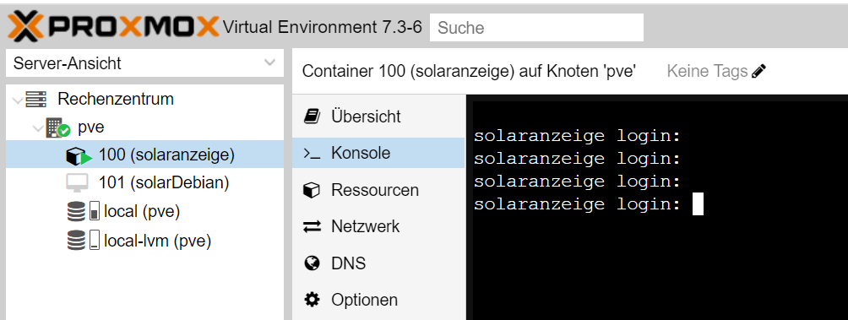Collapse the pve node tree
Image resolution: width=848 pixels, height=320 pixels.
pos(38,128)
